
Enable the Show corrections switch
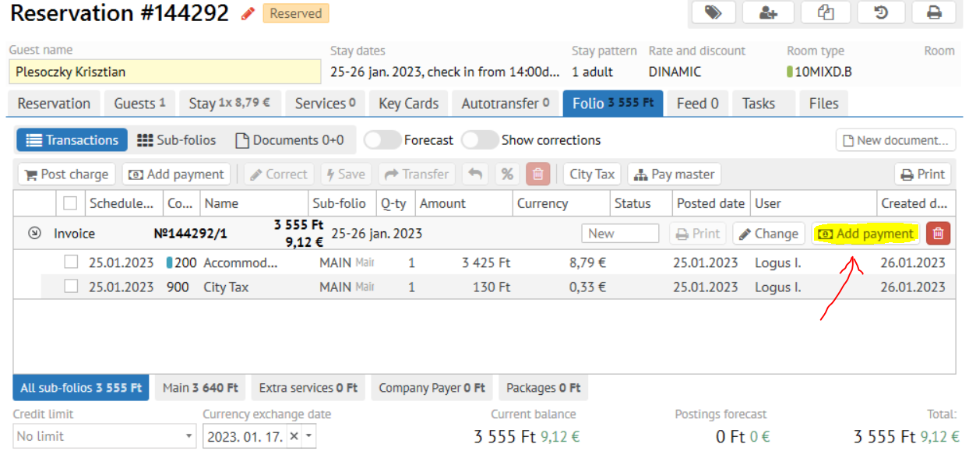pos(479,140)
